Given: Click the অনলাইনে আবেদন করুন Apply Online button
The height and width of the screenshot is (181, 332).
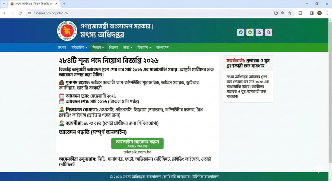Looking at the screenshot, I should click(137, 143).
